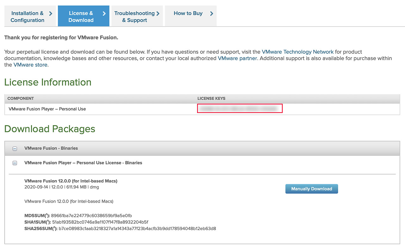Click the bold 'VMware Fusion 12.0.0 (for Intel-based Macs)' title
This screenshot has width=405, height=249.
tap(71, 181)
